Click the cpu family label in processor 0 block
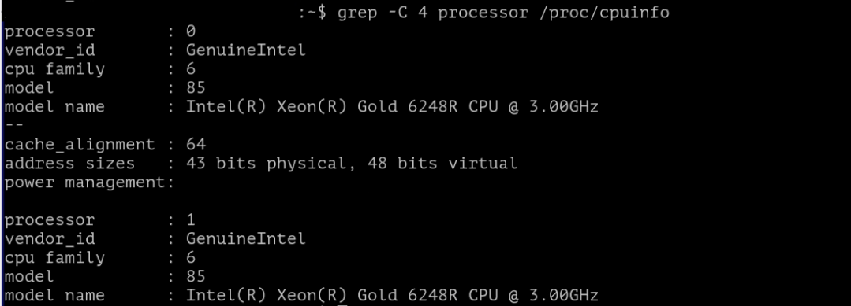The height and width of the screenshot is (306, 851). coord(54,69)
